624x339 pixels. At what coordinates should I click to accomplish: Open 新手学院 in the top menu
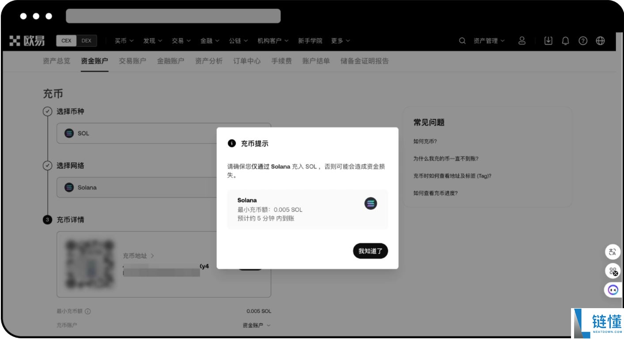[310, 41]
